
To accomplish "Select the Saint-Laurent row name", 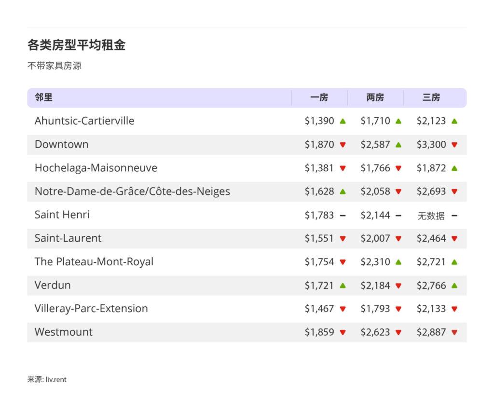I will tap(68, 238).
